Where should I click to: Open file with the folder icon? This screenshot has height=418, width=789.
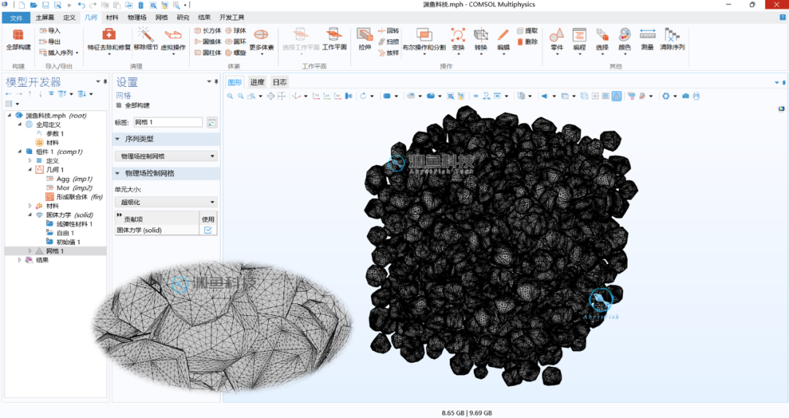pyautogui.click(x=34, y=5)
